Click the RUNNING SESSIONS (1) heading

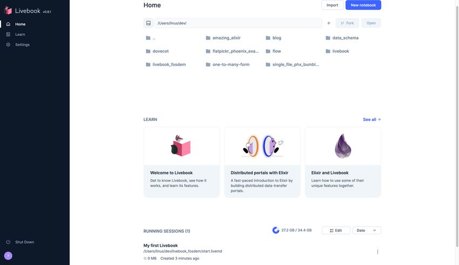click(x=166, y=231)
